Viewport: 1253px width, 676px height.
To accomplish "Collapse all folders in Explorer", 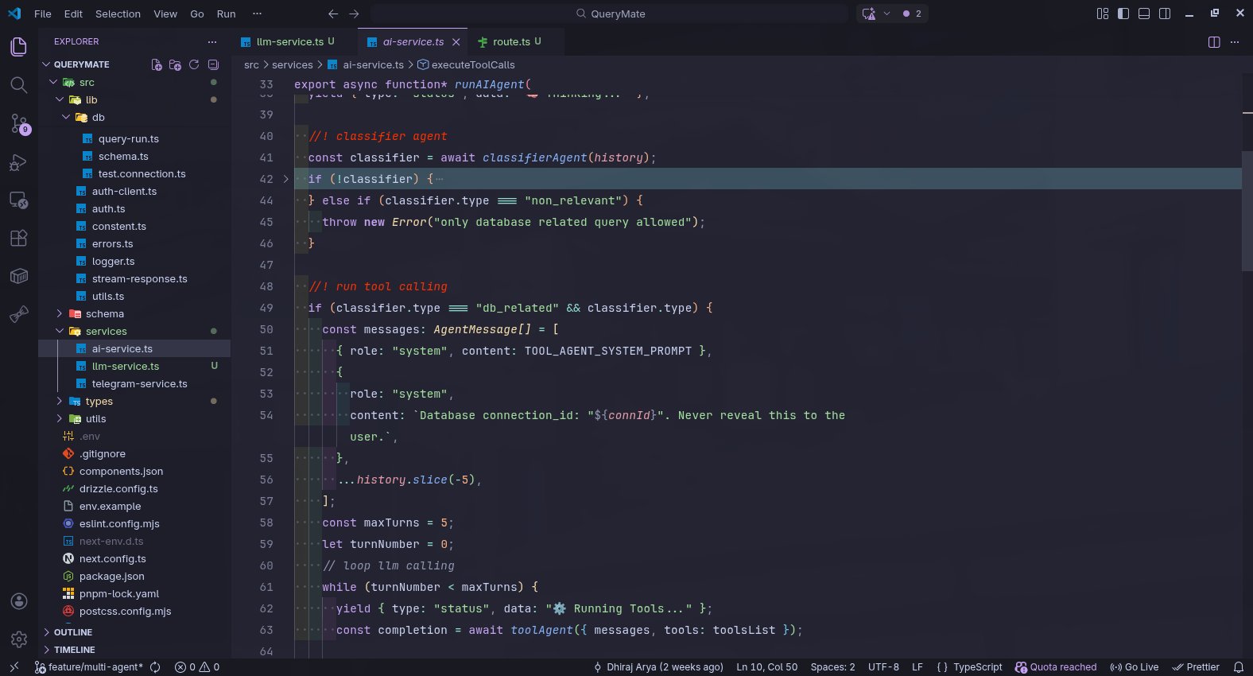I will (213, 64).
